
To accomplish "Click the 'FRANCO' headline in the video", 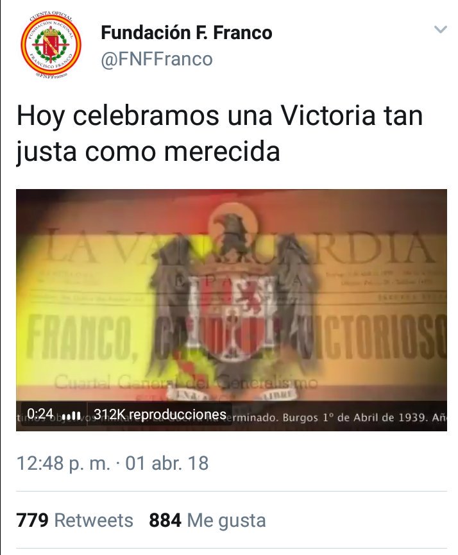I will coord(80,336).
